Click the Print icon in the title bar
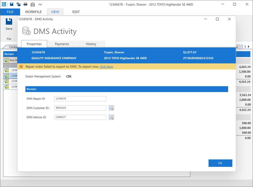Viewport: 253px width, 187px height. point(25,4)
